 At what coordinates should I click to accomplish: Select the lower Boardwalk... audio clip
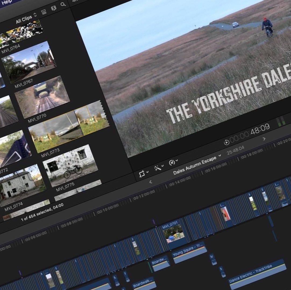coord(144,283)
